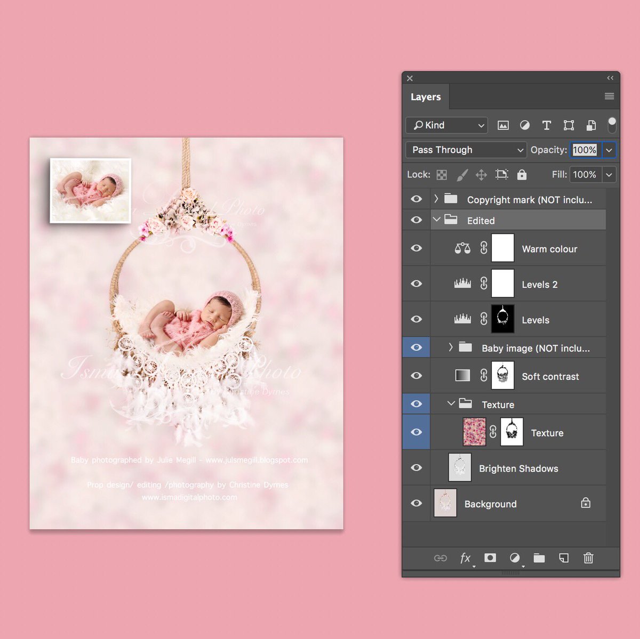Image resolution: width=640 pixels, height=639 pixels.
Task: Click the Opacity value field
Action: point(586,150)
